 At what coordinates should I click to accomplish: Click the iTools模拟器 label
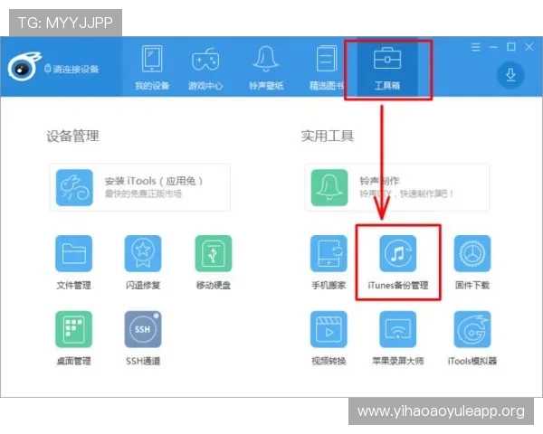click(472, 361)
